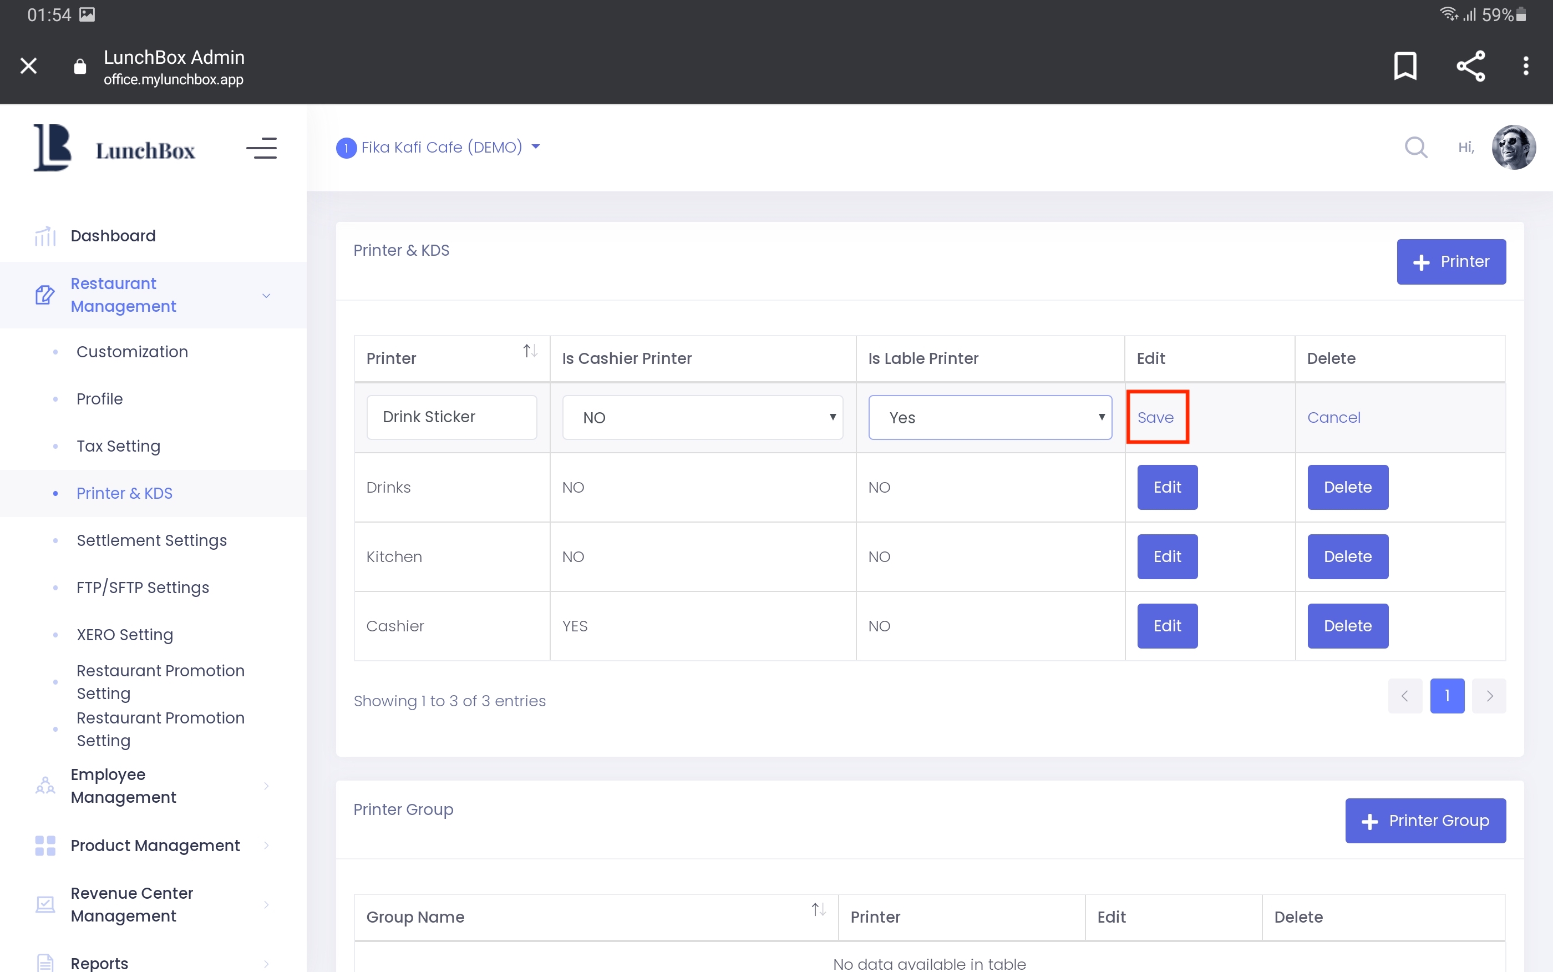Save the Drink Sticker printer row
This screenshot has width=1553, height=972.
click(1155, 418)
